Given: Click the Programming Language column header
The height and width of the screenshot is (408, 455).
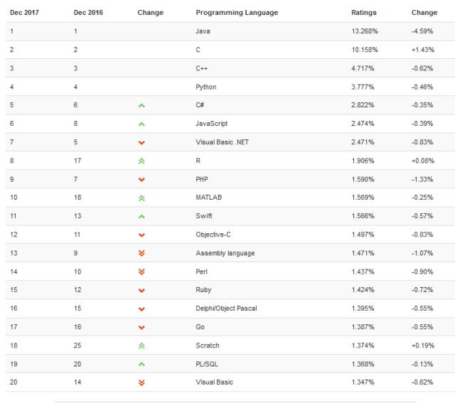Looking at the screenshot, I should (x=237, y=13).
